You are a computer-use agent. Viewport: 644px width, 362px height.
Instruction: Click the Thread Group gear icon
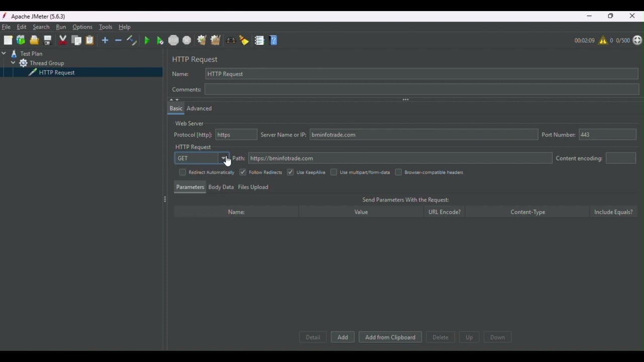(23, 63)
